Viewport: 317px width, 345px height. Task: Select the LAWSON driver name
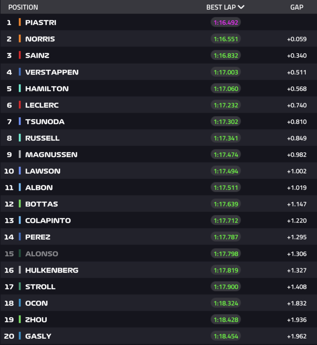click(x=43, y=171)
